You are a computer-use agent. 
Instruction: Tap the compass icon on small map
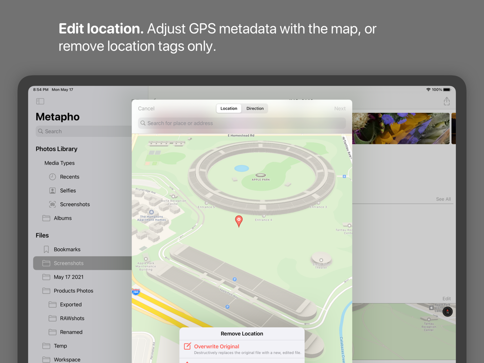(x=447, y=312)
